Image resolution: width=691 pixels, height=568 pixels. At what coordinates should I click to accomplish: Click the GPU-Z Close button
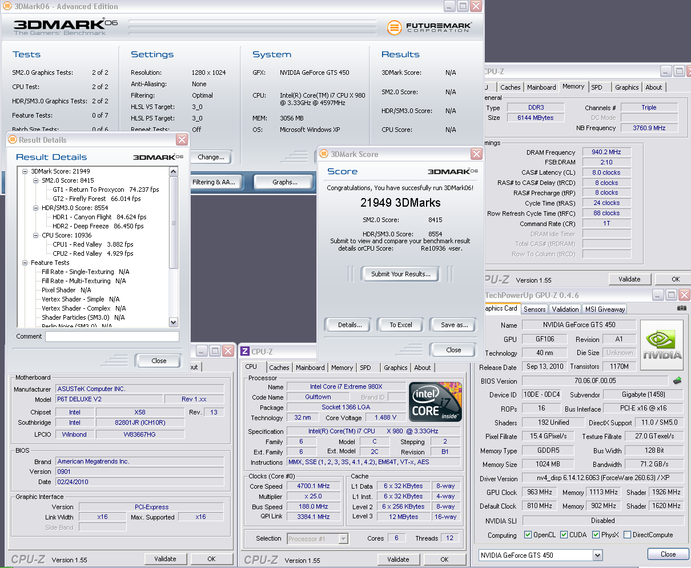668,554
